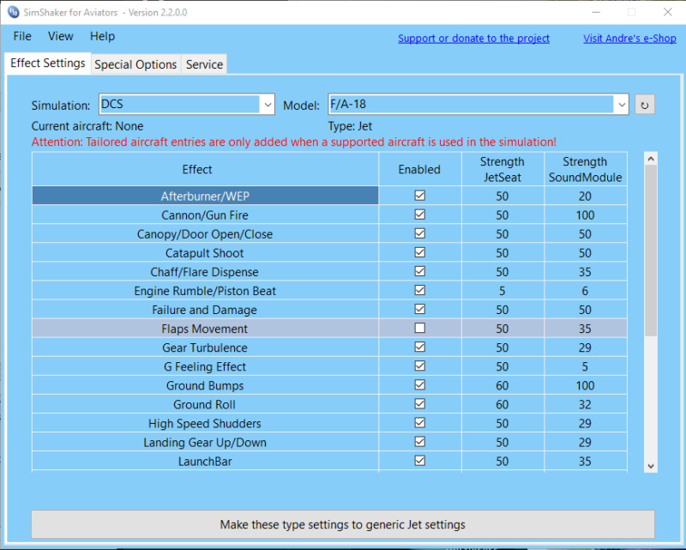Click SoundModule strength value for Afterburner/WEP
Image resolution: width=686 pixels, height=550 pixels.
(585, 196)
